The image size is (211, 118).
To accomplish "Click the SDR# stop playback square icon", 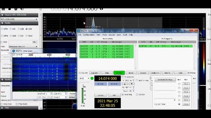I will (10, 9).
